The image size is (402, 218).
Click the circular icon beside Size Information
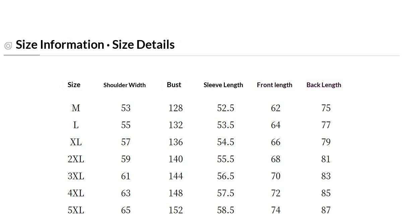tap(8, 46)
